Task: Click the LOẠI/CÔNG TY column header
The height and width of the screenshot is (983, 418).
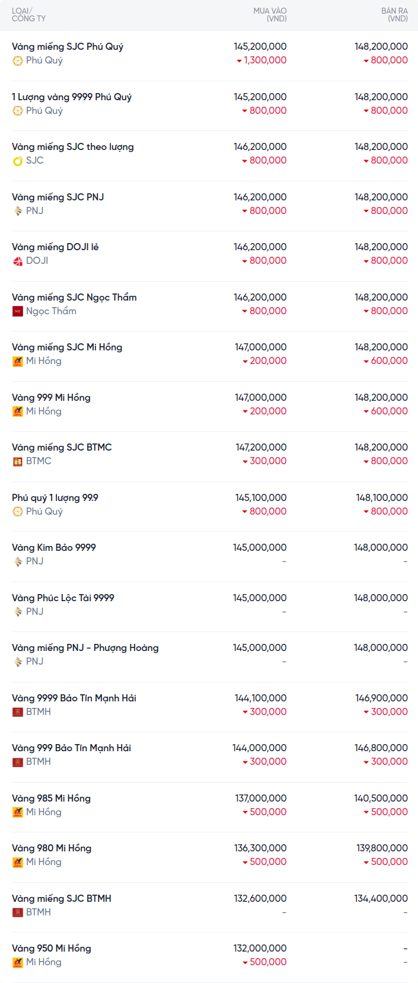Action: [x=28, y=15]
